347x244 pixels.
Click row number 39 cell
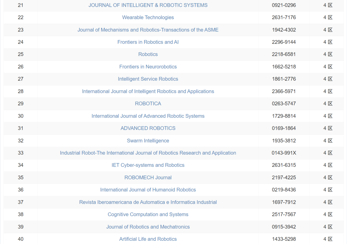(x=21, y=227)
